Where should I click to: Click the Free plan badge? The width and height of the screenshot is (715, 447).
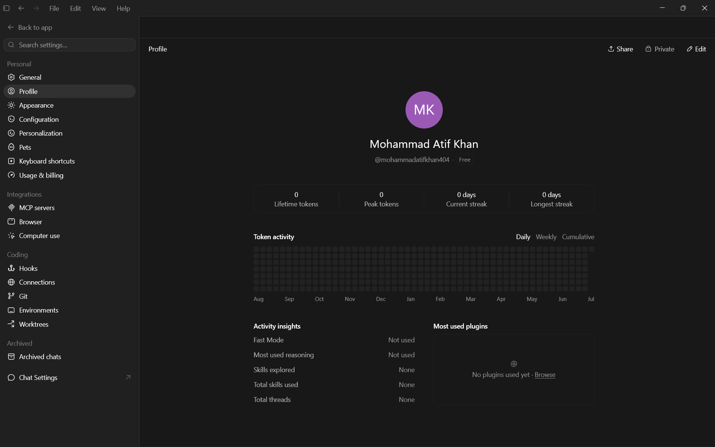click(464, 159)
